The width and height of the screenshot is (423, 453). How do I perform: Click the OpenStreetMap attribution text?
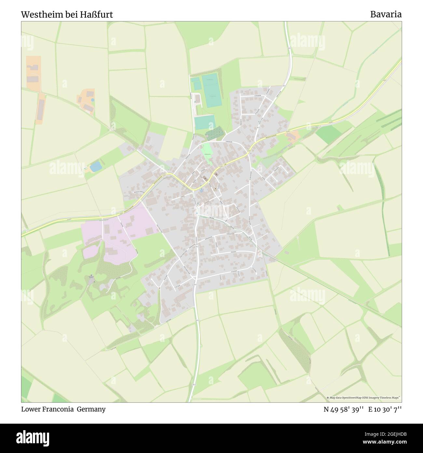[x=363, y=398]
